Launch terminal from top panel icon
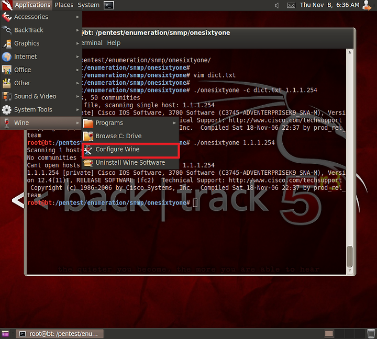Screen dimensions: 377x339 109,5
